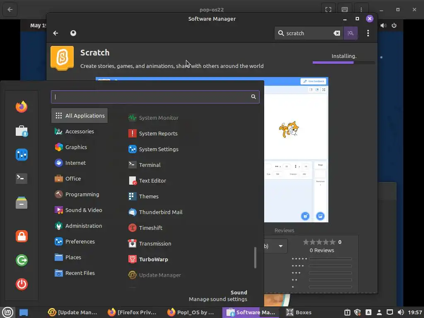This screenshot has height=318, width=424.
Task: Open the Boxes three-dot menu
Action: tap(361, 10)
